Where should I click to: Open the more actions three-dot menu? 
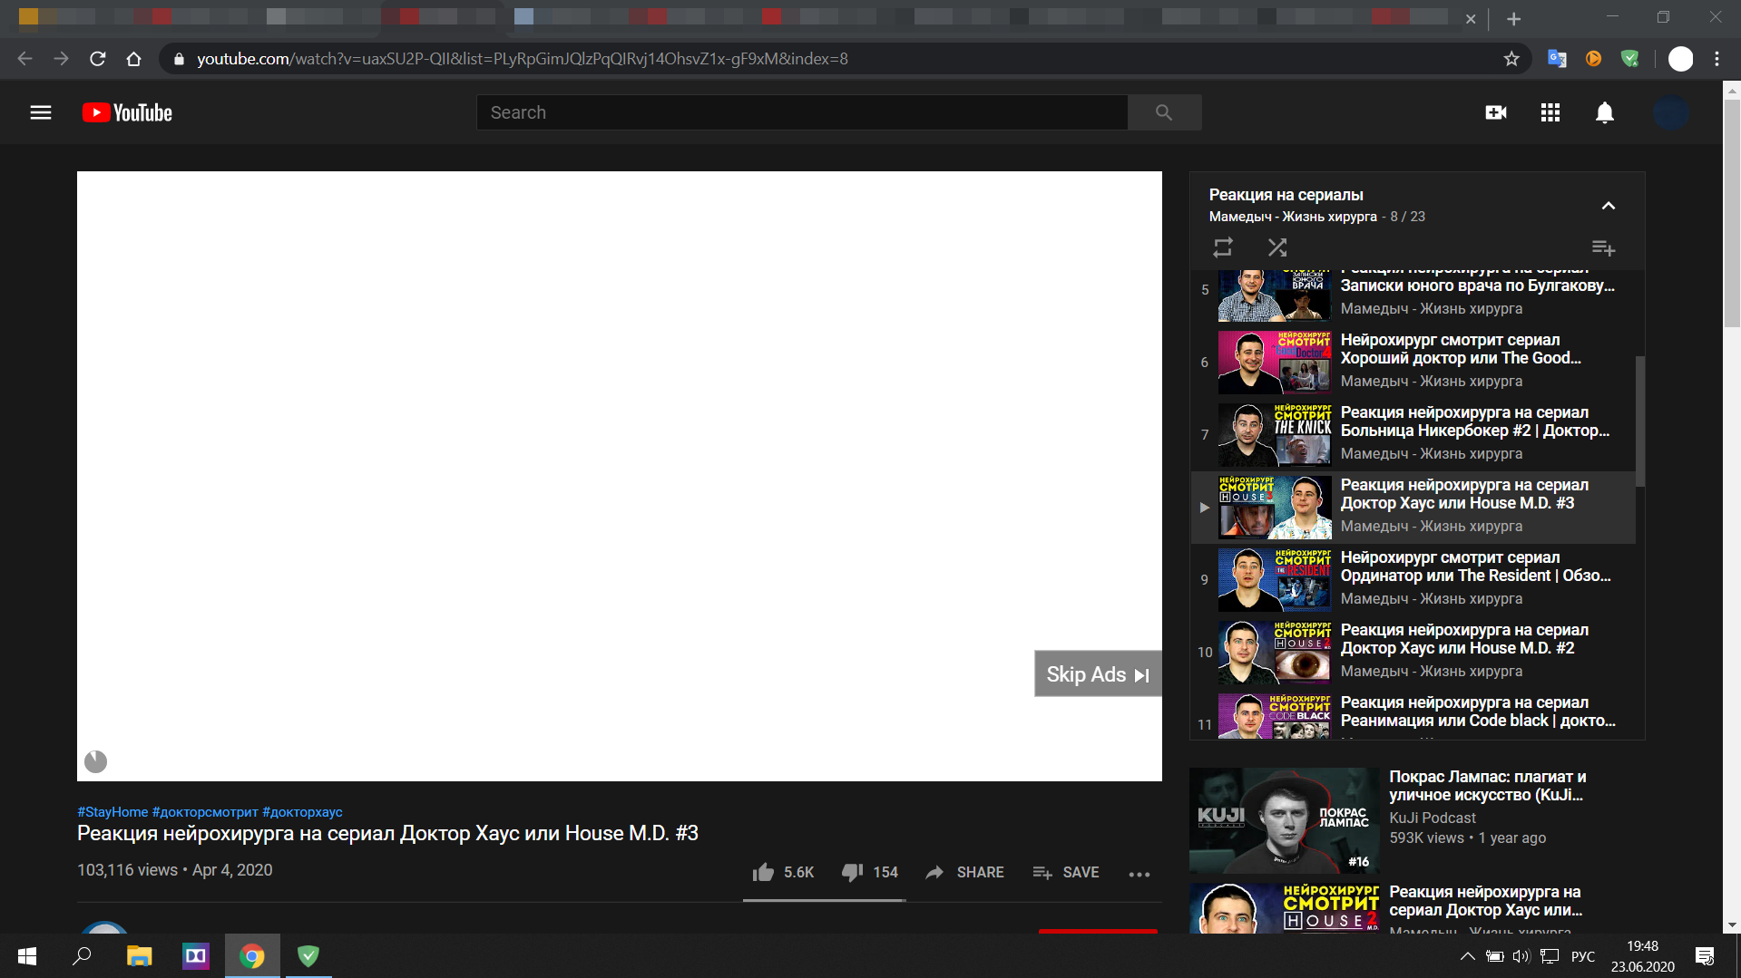click(x=1139, y=874)
